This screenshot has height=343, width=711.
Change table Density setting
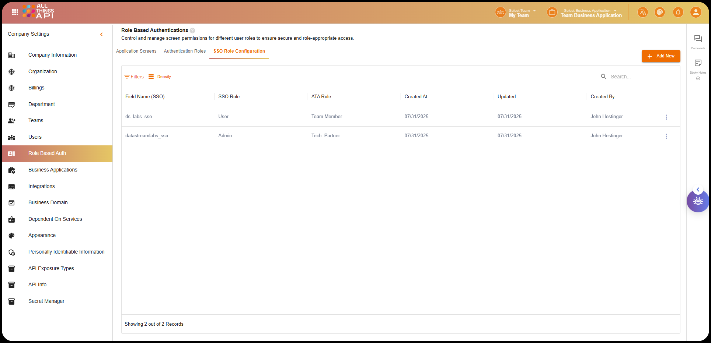[x=160, y=77]
